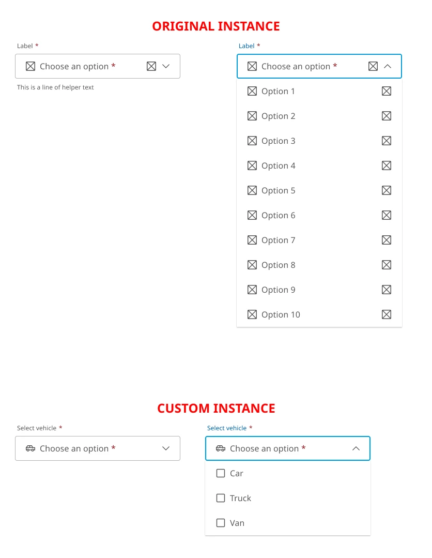Choose Option 5 in the dropdown list
This screenshot has height=558, width=432.
pyautogui.click(x=279, y=190)
